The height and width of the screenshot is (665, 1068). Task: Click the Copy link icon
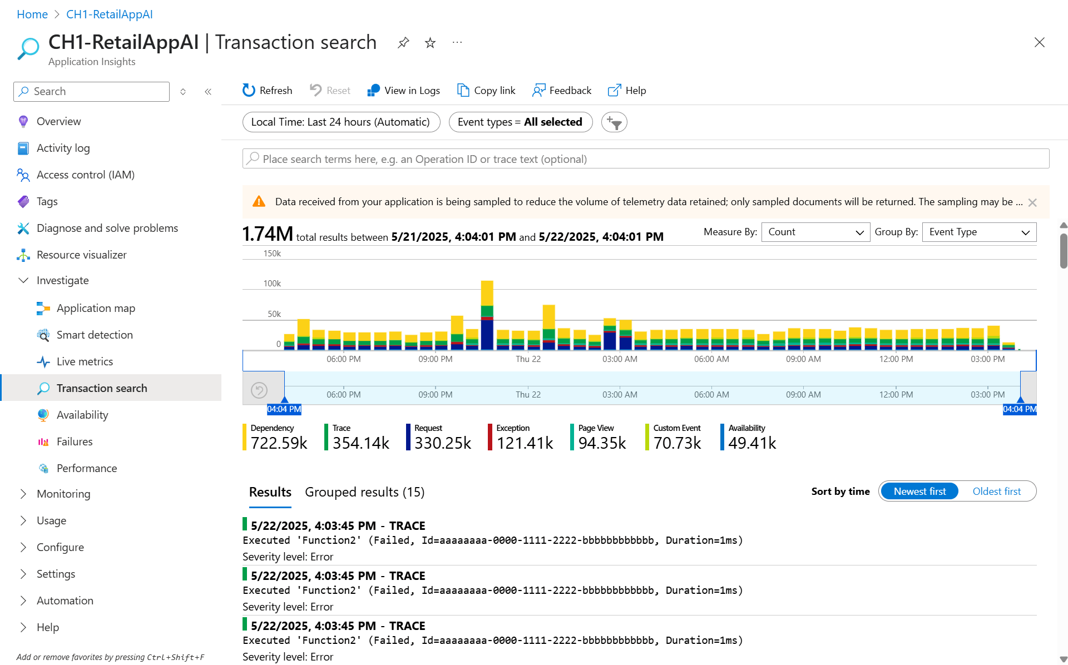point(463,90)
